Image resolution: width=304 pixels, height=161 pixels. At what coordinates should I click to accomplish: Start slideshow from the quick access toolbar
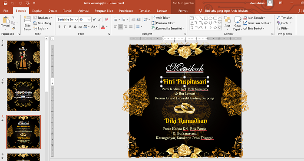pos(27,3)
